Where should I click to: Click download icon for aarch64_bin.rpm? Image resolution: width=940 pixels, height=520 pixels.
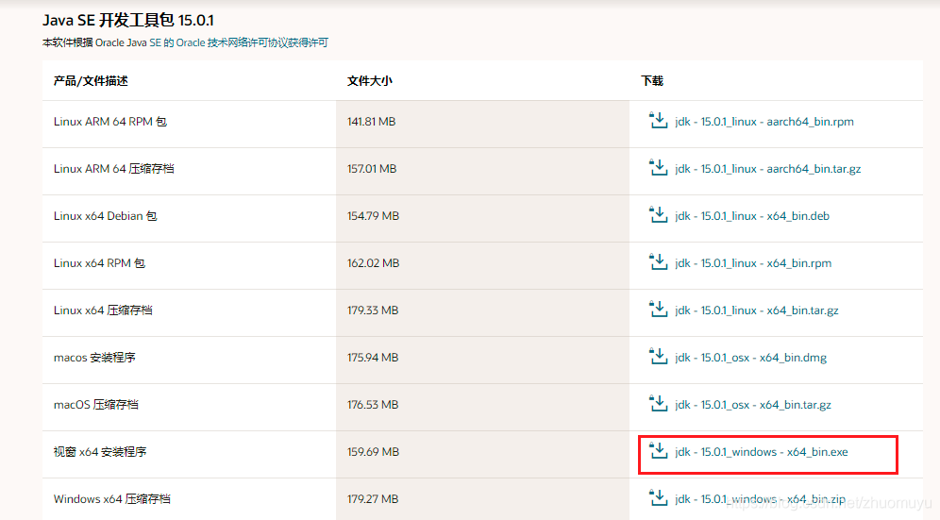click(x=658, y=121)
